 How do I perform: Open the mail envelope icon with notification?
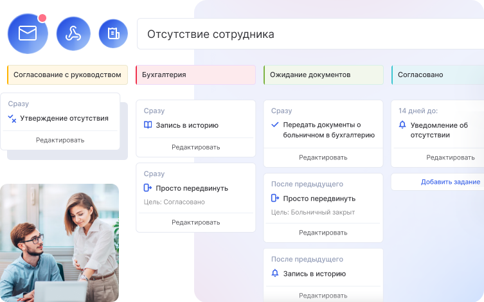click(x=28, y=33)
